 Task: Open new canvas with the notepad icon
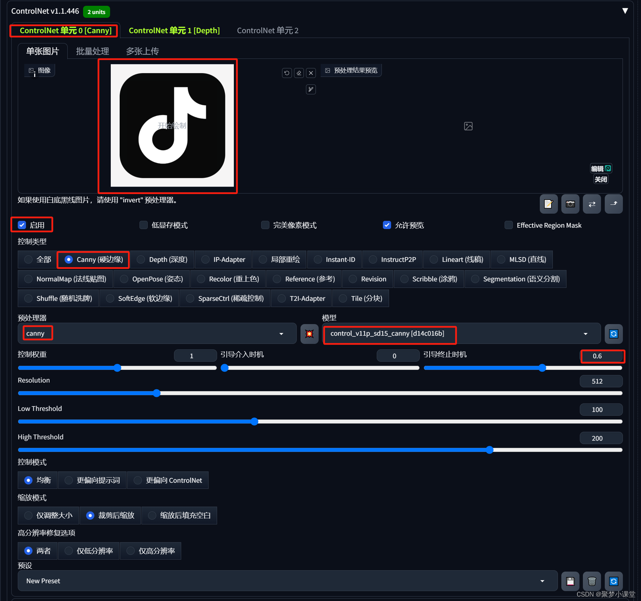click(548, 204)
